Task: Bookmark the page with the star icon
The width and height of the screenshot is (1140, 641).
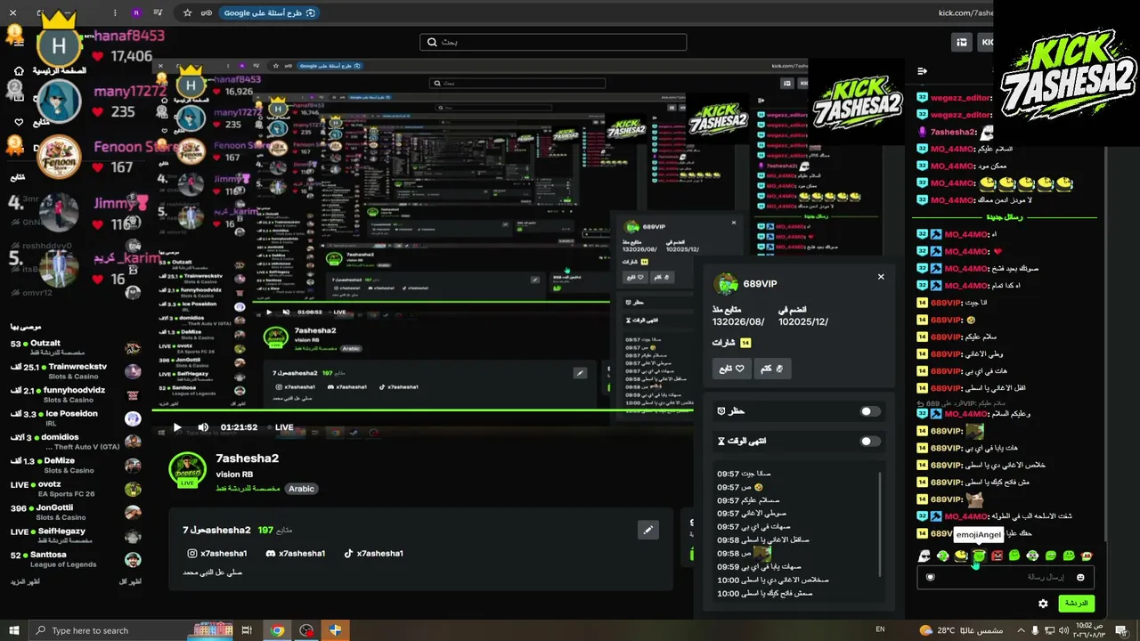Action: pyautogui.click(x=187, y=13)
